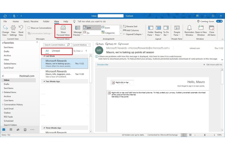Enable Show as Conversations
Image resolution: width=225 pixels, height=150 pixels.
[29, 28]
